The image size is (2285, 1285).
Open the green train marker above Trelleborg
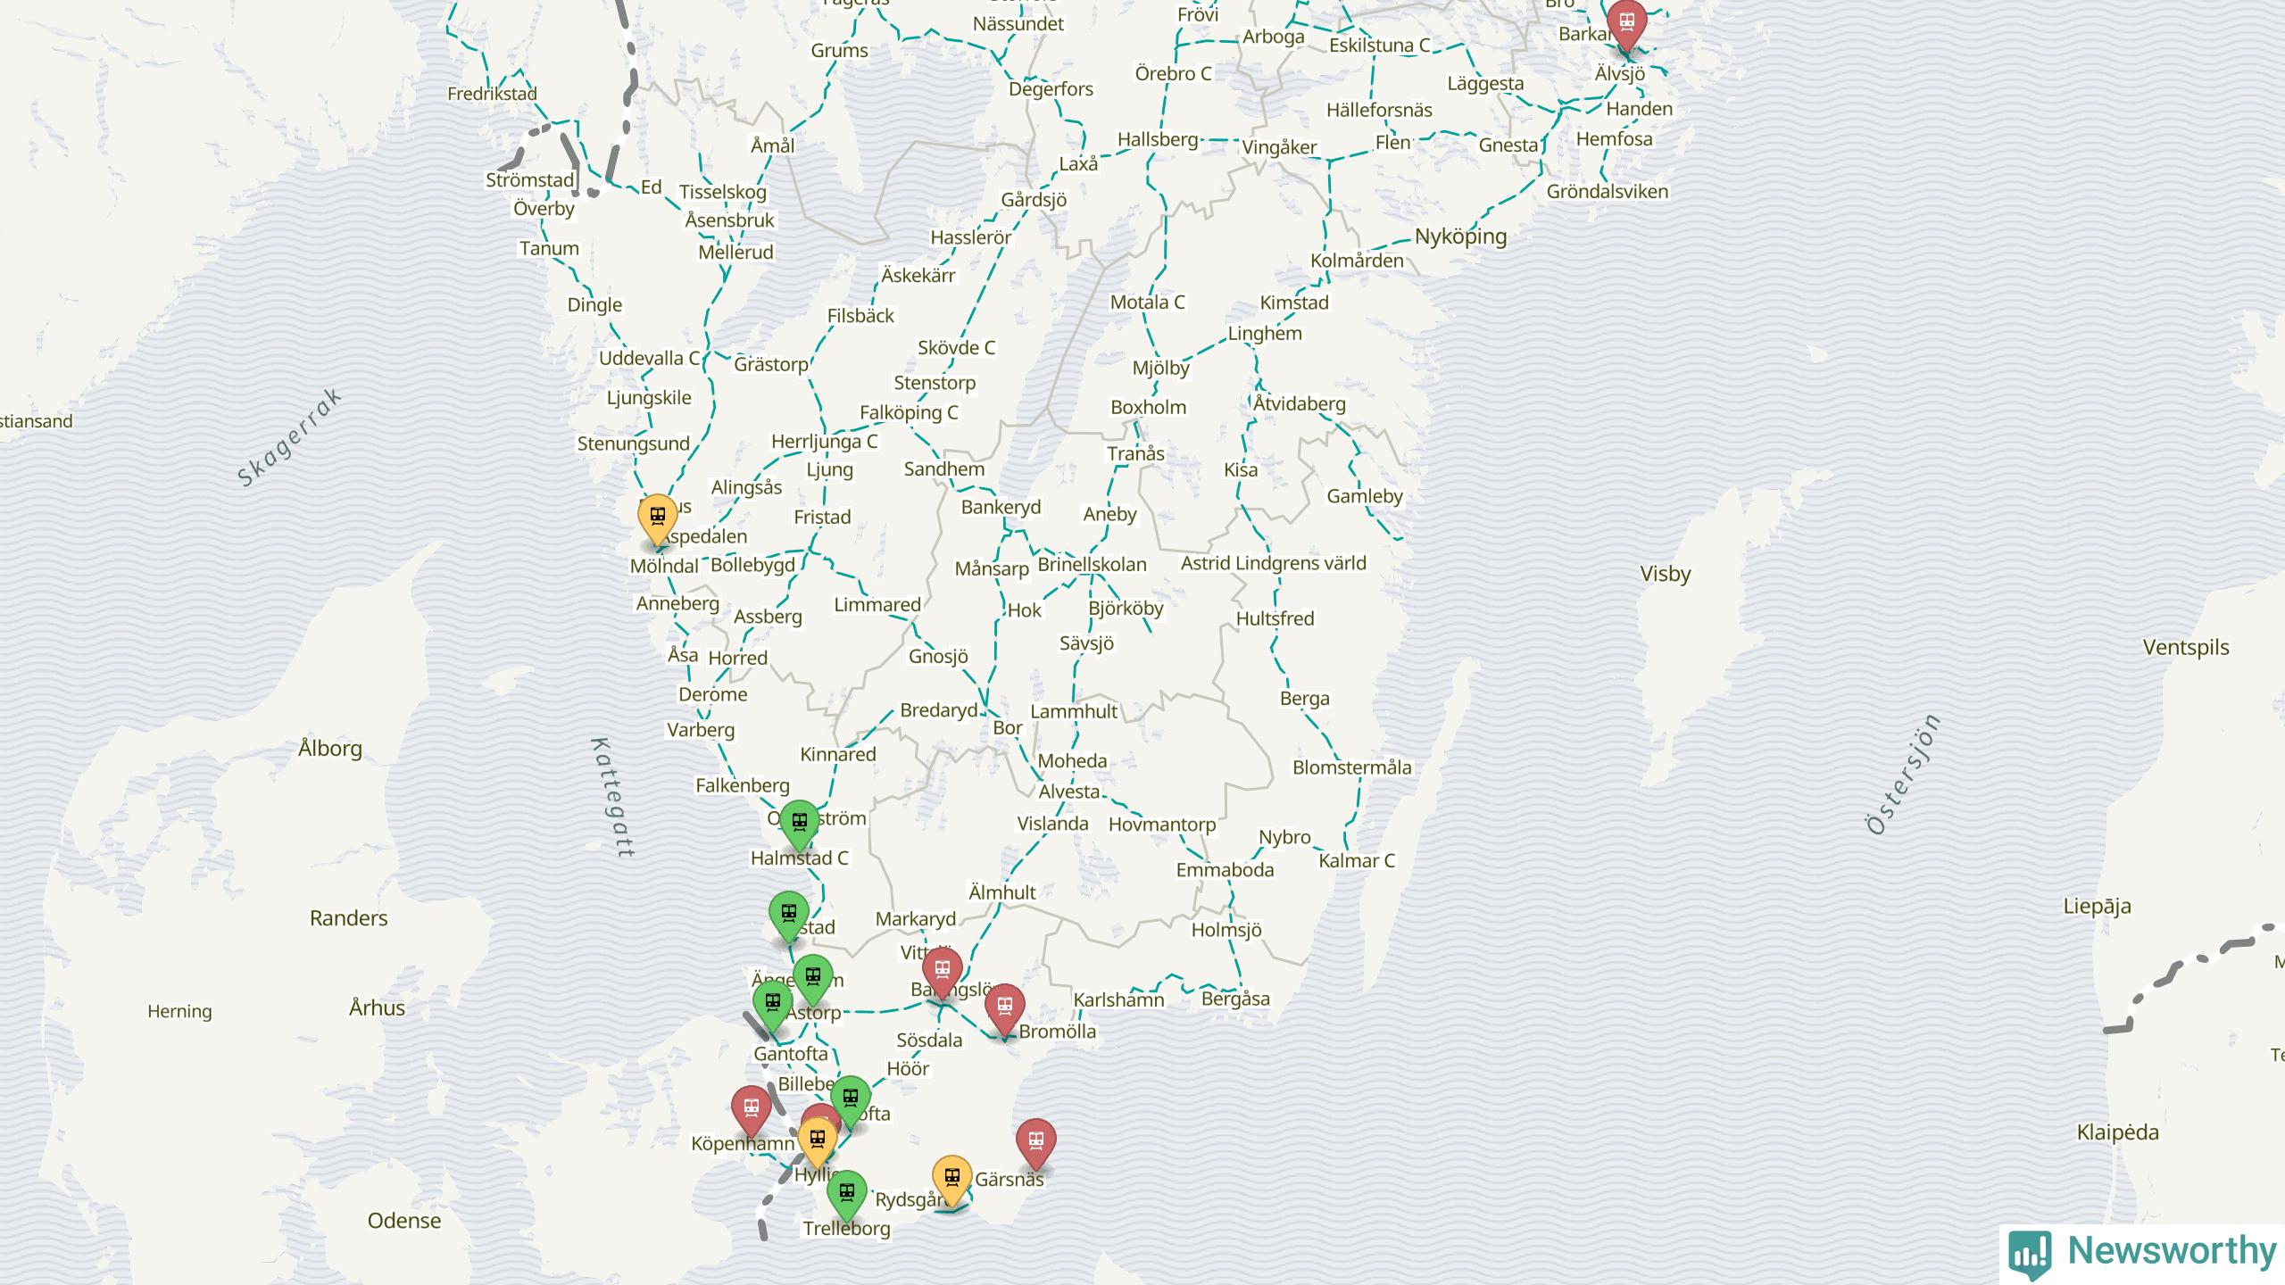click(846, 1192)
